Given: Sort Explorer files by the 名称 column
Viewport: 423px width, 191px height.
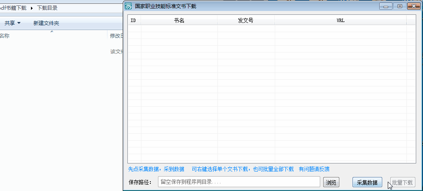Looking at the screenshot, I should click(4, 36).
